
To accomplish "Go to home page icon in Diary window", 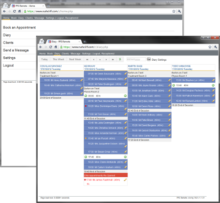I will [56, 47].
